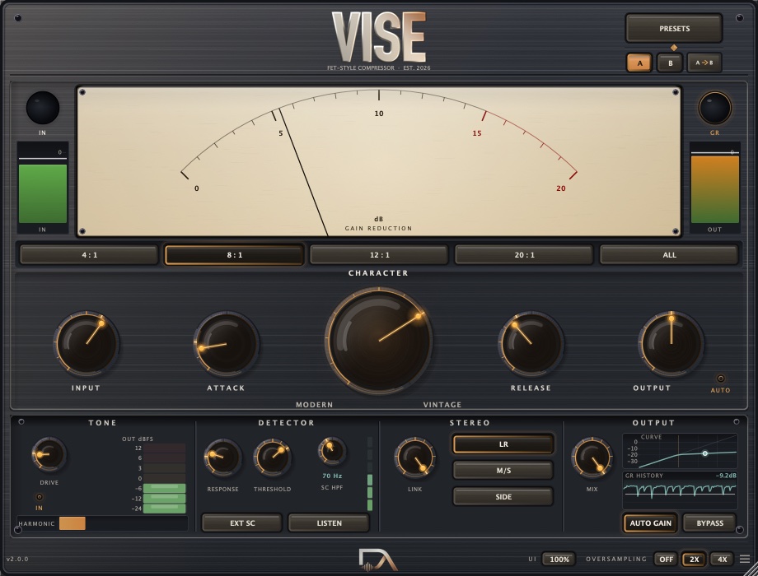Click the SC HPF knob
The image size is (758, 576).
(332, 451)
